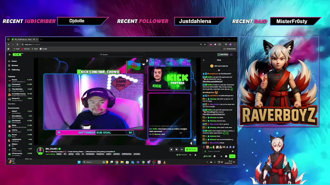The image size is (330, 185).
Task: Bookmark this page with star icon
Action: 205,44
